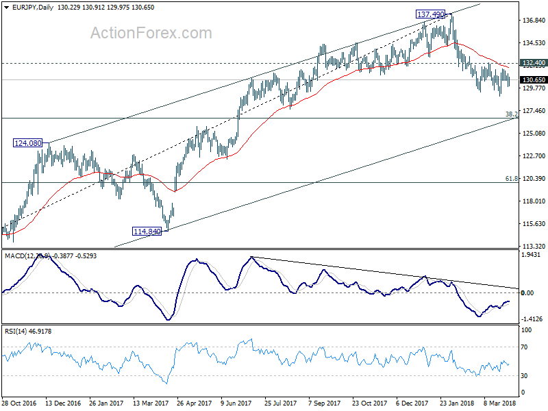Select the 124.080 price label
This screenshot has height=411, width=548.
[x=27, y=143]
